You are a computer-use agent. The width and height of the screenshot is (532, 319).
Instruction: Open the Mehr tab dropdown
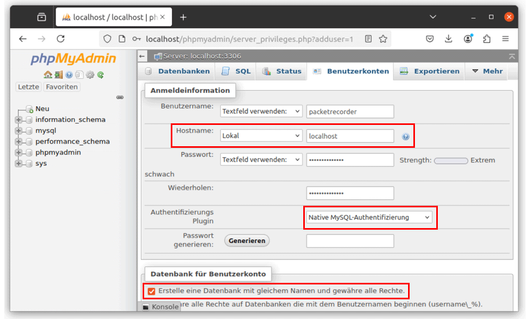487,71
